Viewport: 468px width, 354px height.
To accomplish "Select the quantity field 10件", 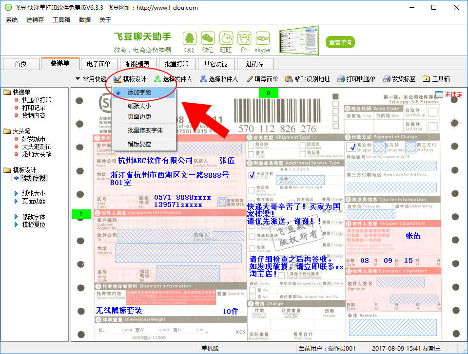I will coord(231,312).
